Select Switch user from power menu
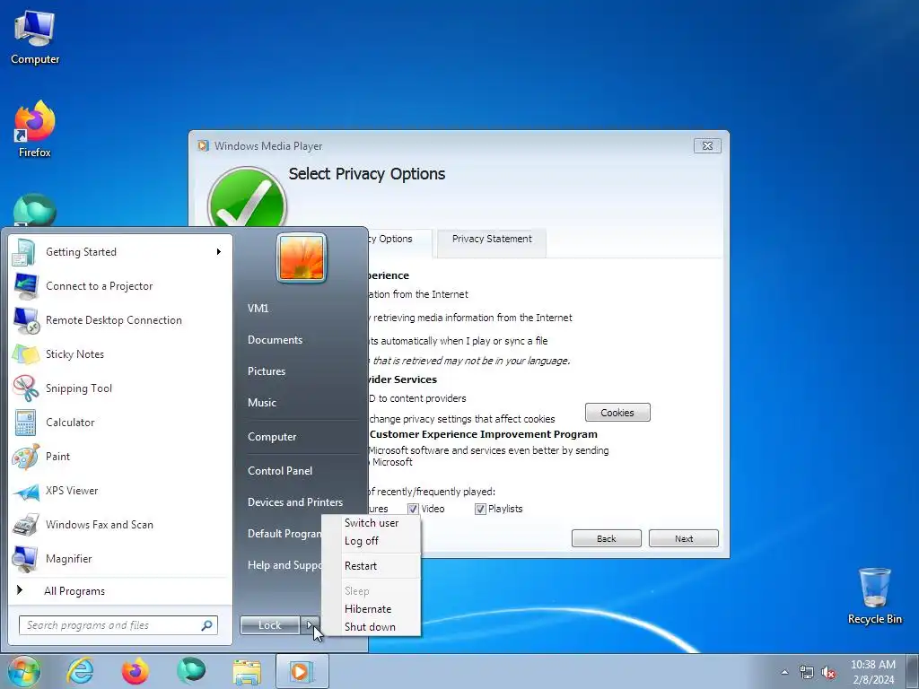Viewport: 919px width, 689px height. (371, 523)
